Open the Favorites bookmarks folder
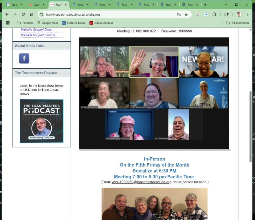 [x=25, y=23]
